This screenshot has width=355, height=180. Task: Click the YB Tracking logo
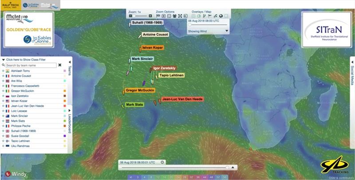click(x=335, y=165)
